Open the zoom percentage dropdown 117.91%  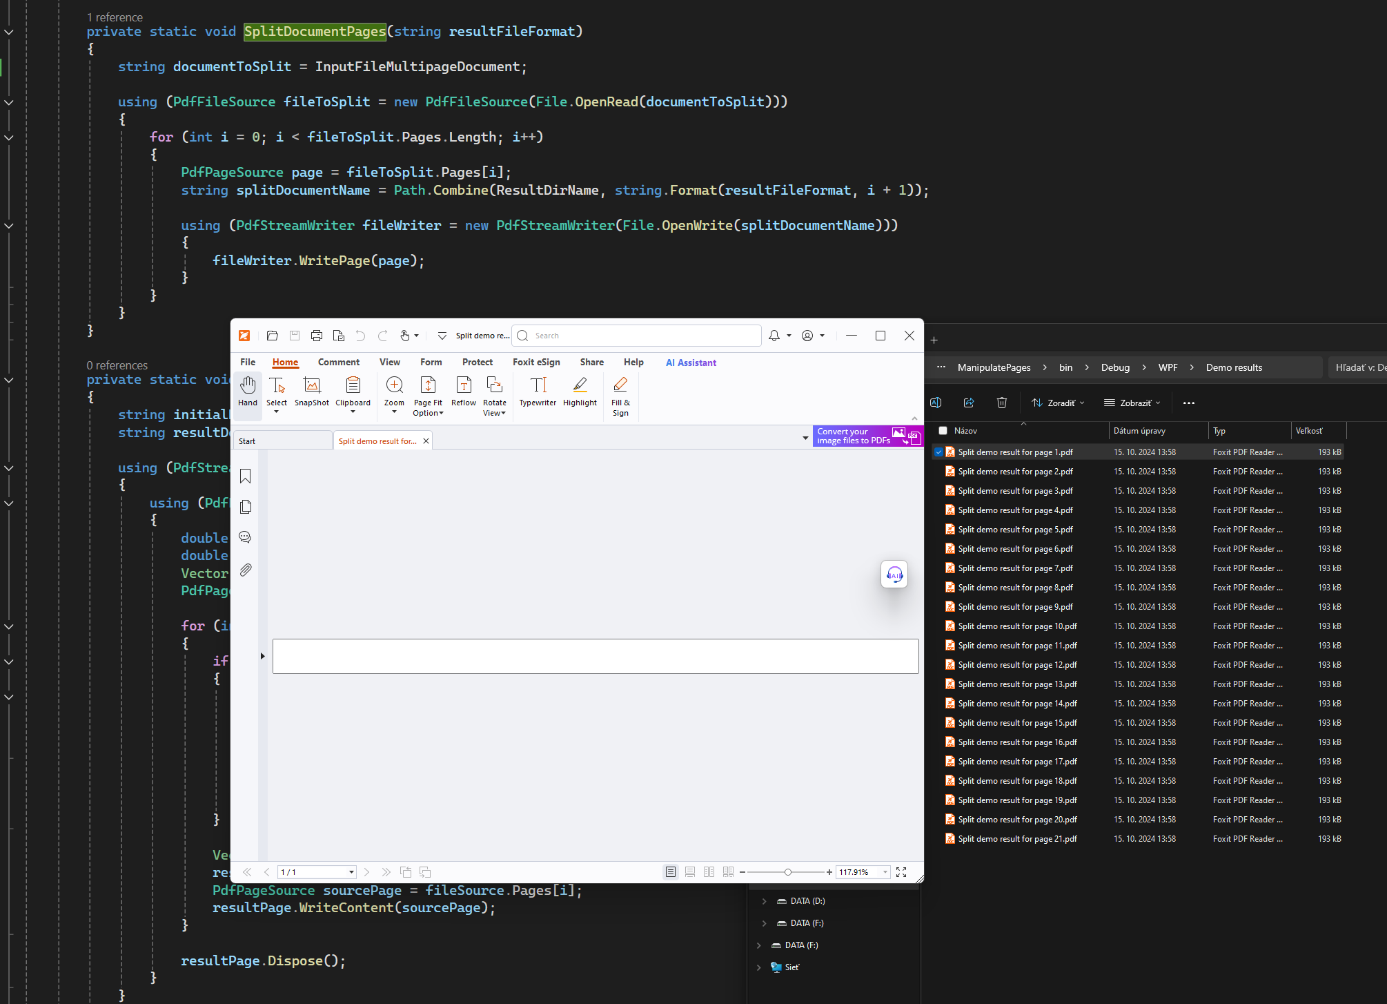tap(885, 872)
